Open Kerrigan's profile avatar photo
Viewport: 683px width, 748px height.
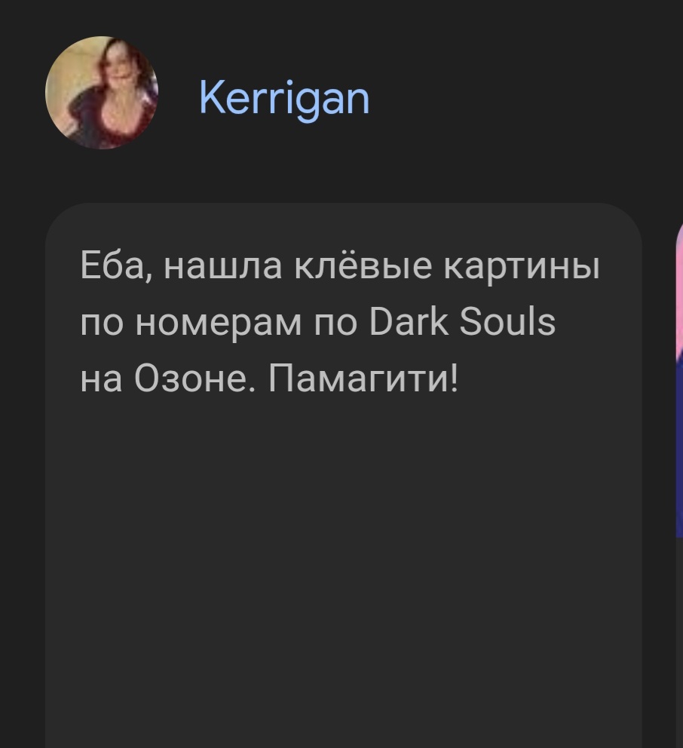pyautogui.click(x=102, y=93)
